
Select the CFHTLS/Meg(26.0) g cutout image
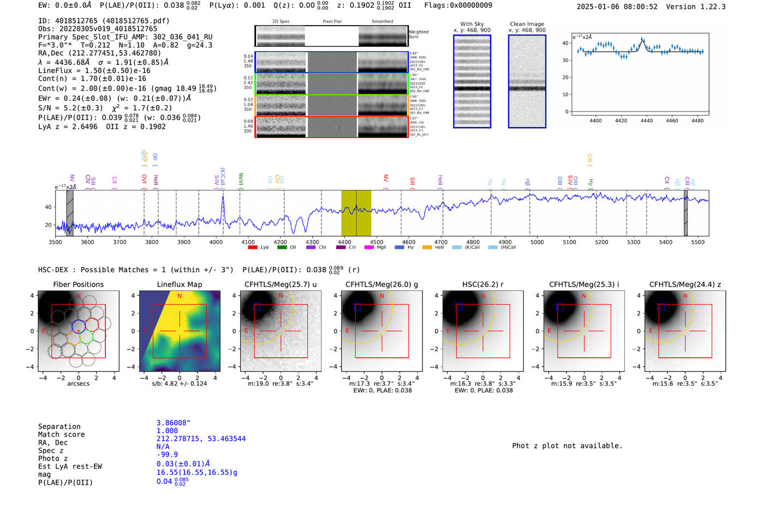click(x=381, y=331)
